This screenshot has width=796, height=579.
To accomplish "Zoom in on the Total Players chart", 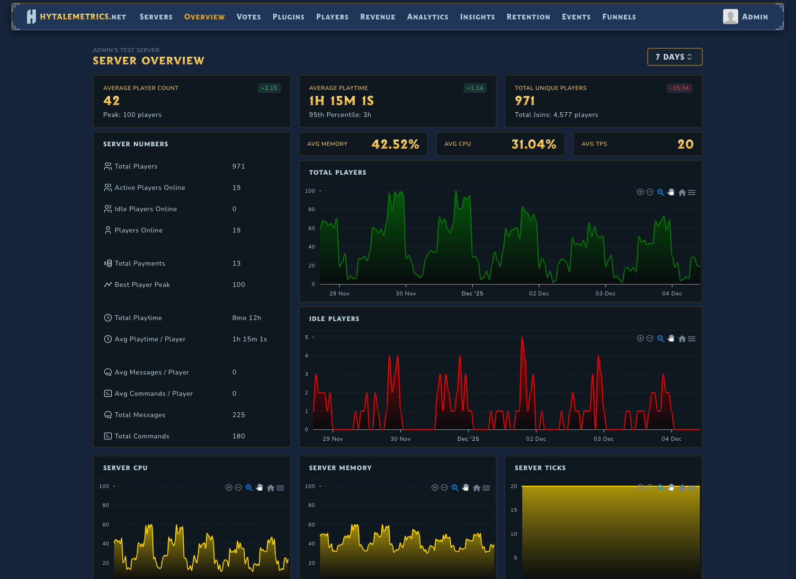I will (x=640, y=192).
